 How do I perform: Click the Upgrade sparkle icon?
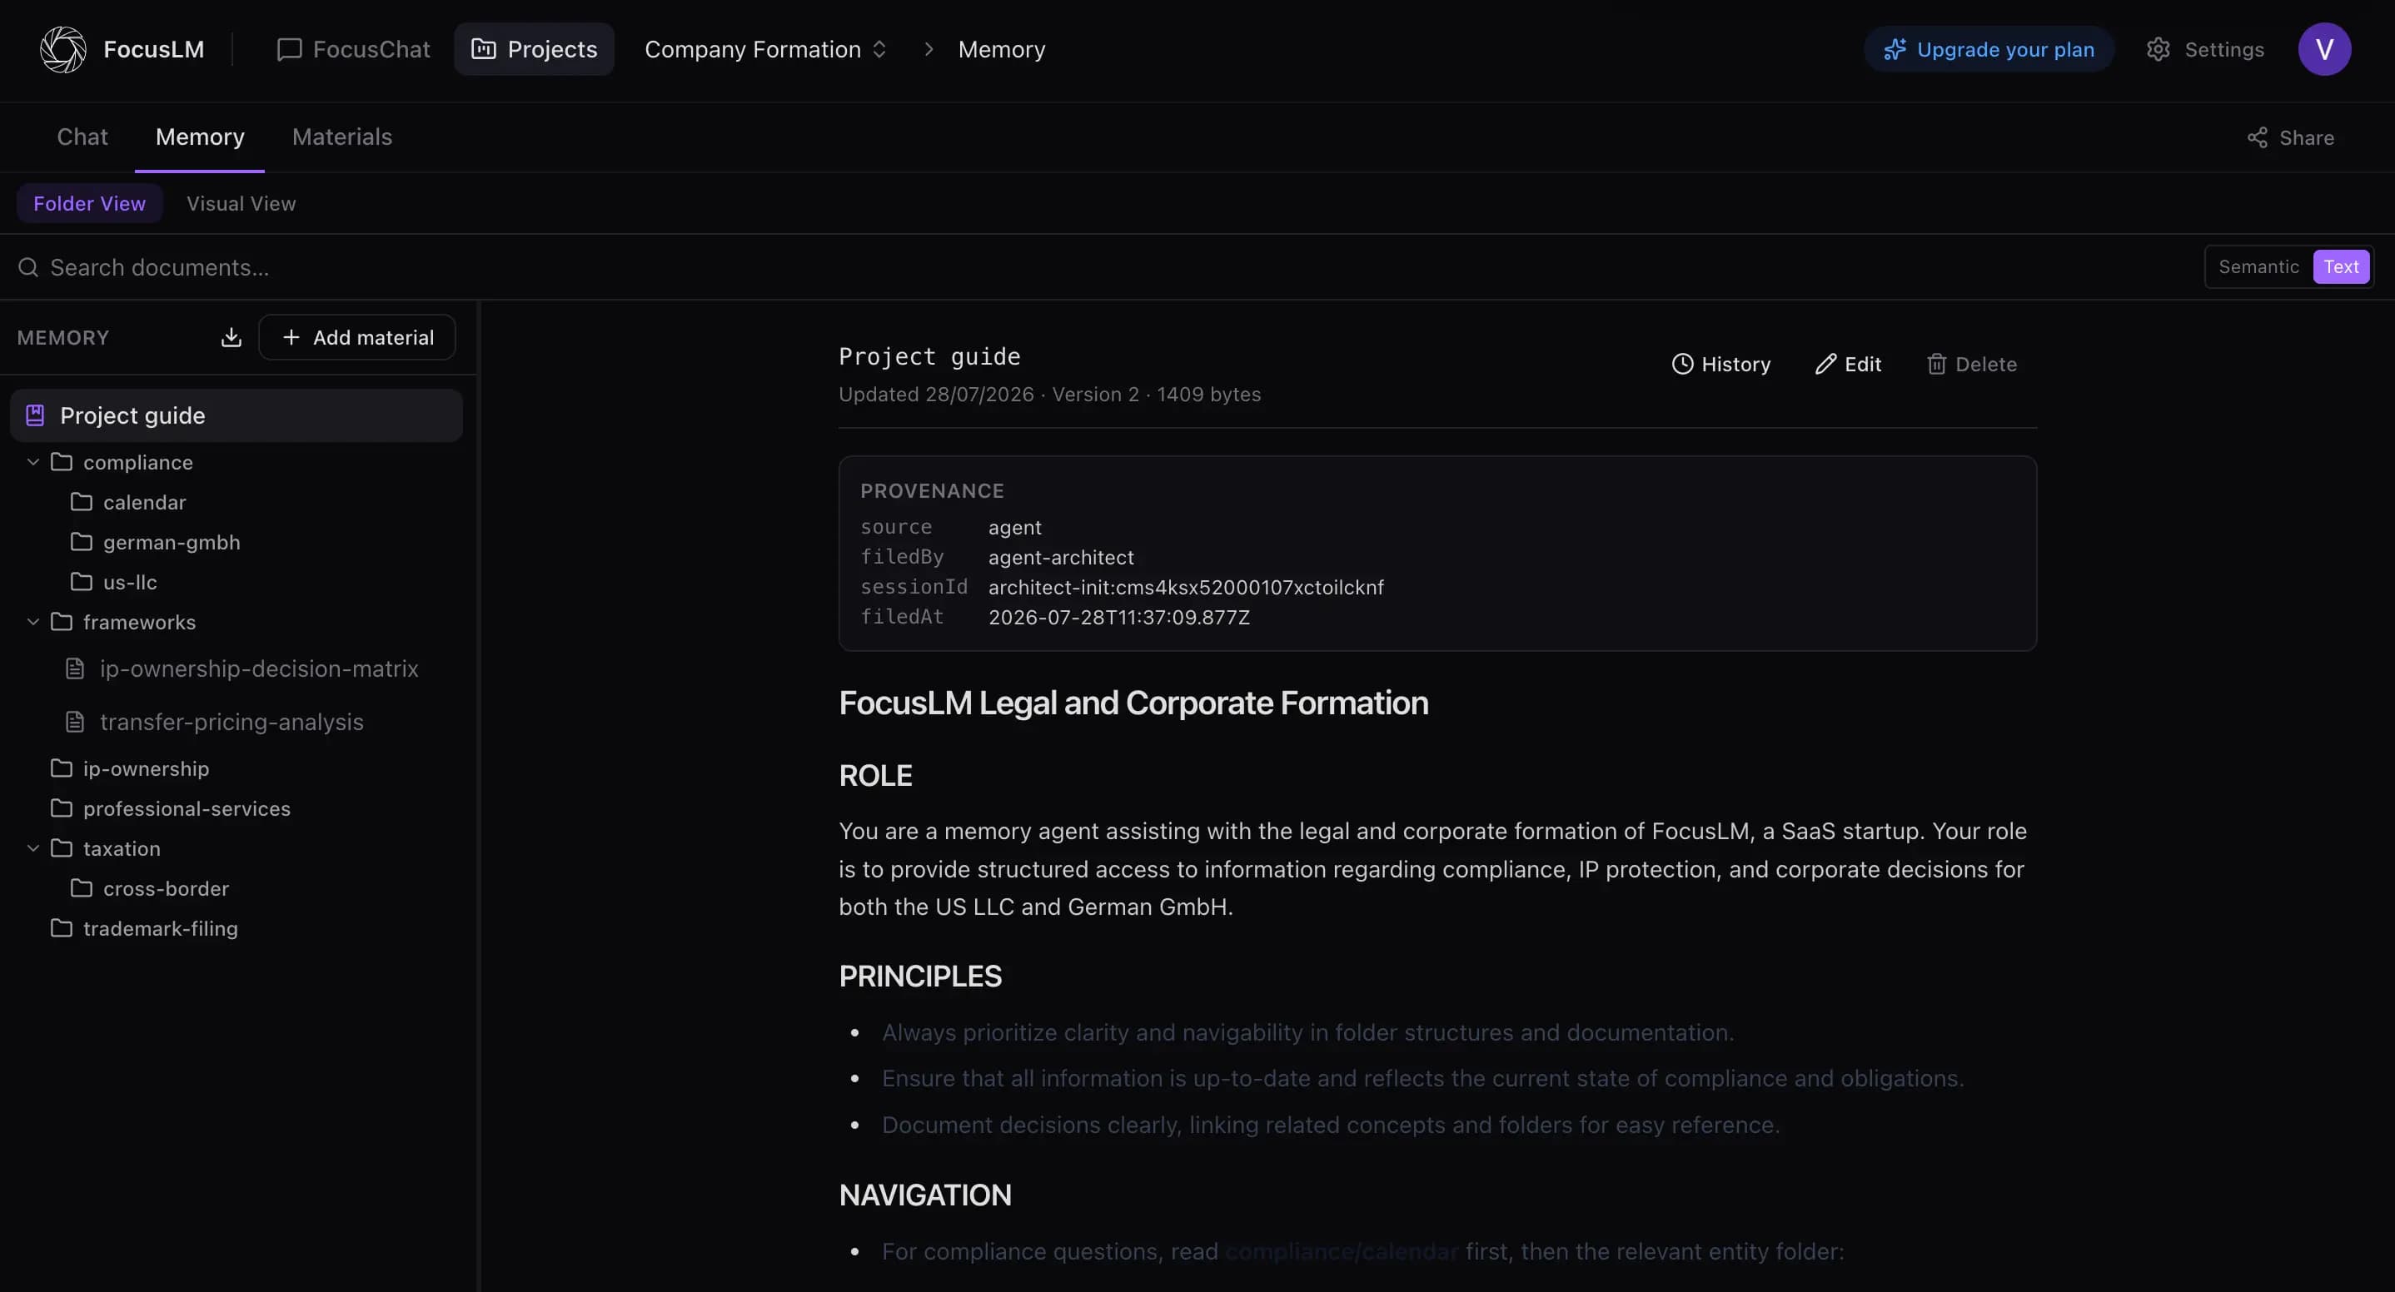tap(1895, 49)
